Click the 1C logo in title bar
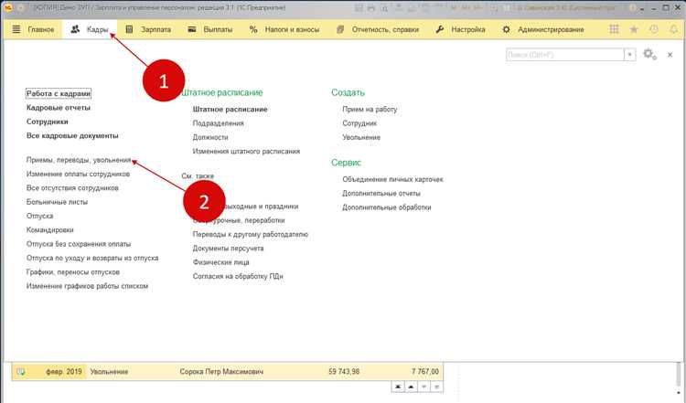 pyautogui.click(x=8, y=7)
